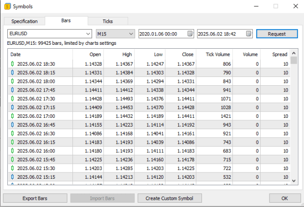Screen dimensions: 304x207
Task: Click the Tick Volume column header
Action: coord(215,55)
